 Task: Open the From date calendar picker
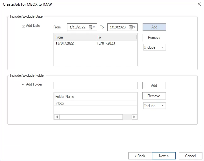pyautogui.click(x=92, y=27)
